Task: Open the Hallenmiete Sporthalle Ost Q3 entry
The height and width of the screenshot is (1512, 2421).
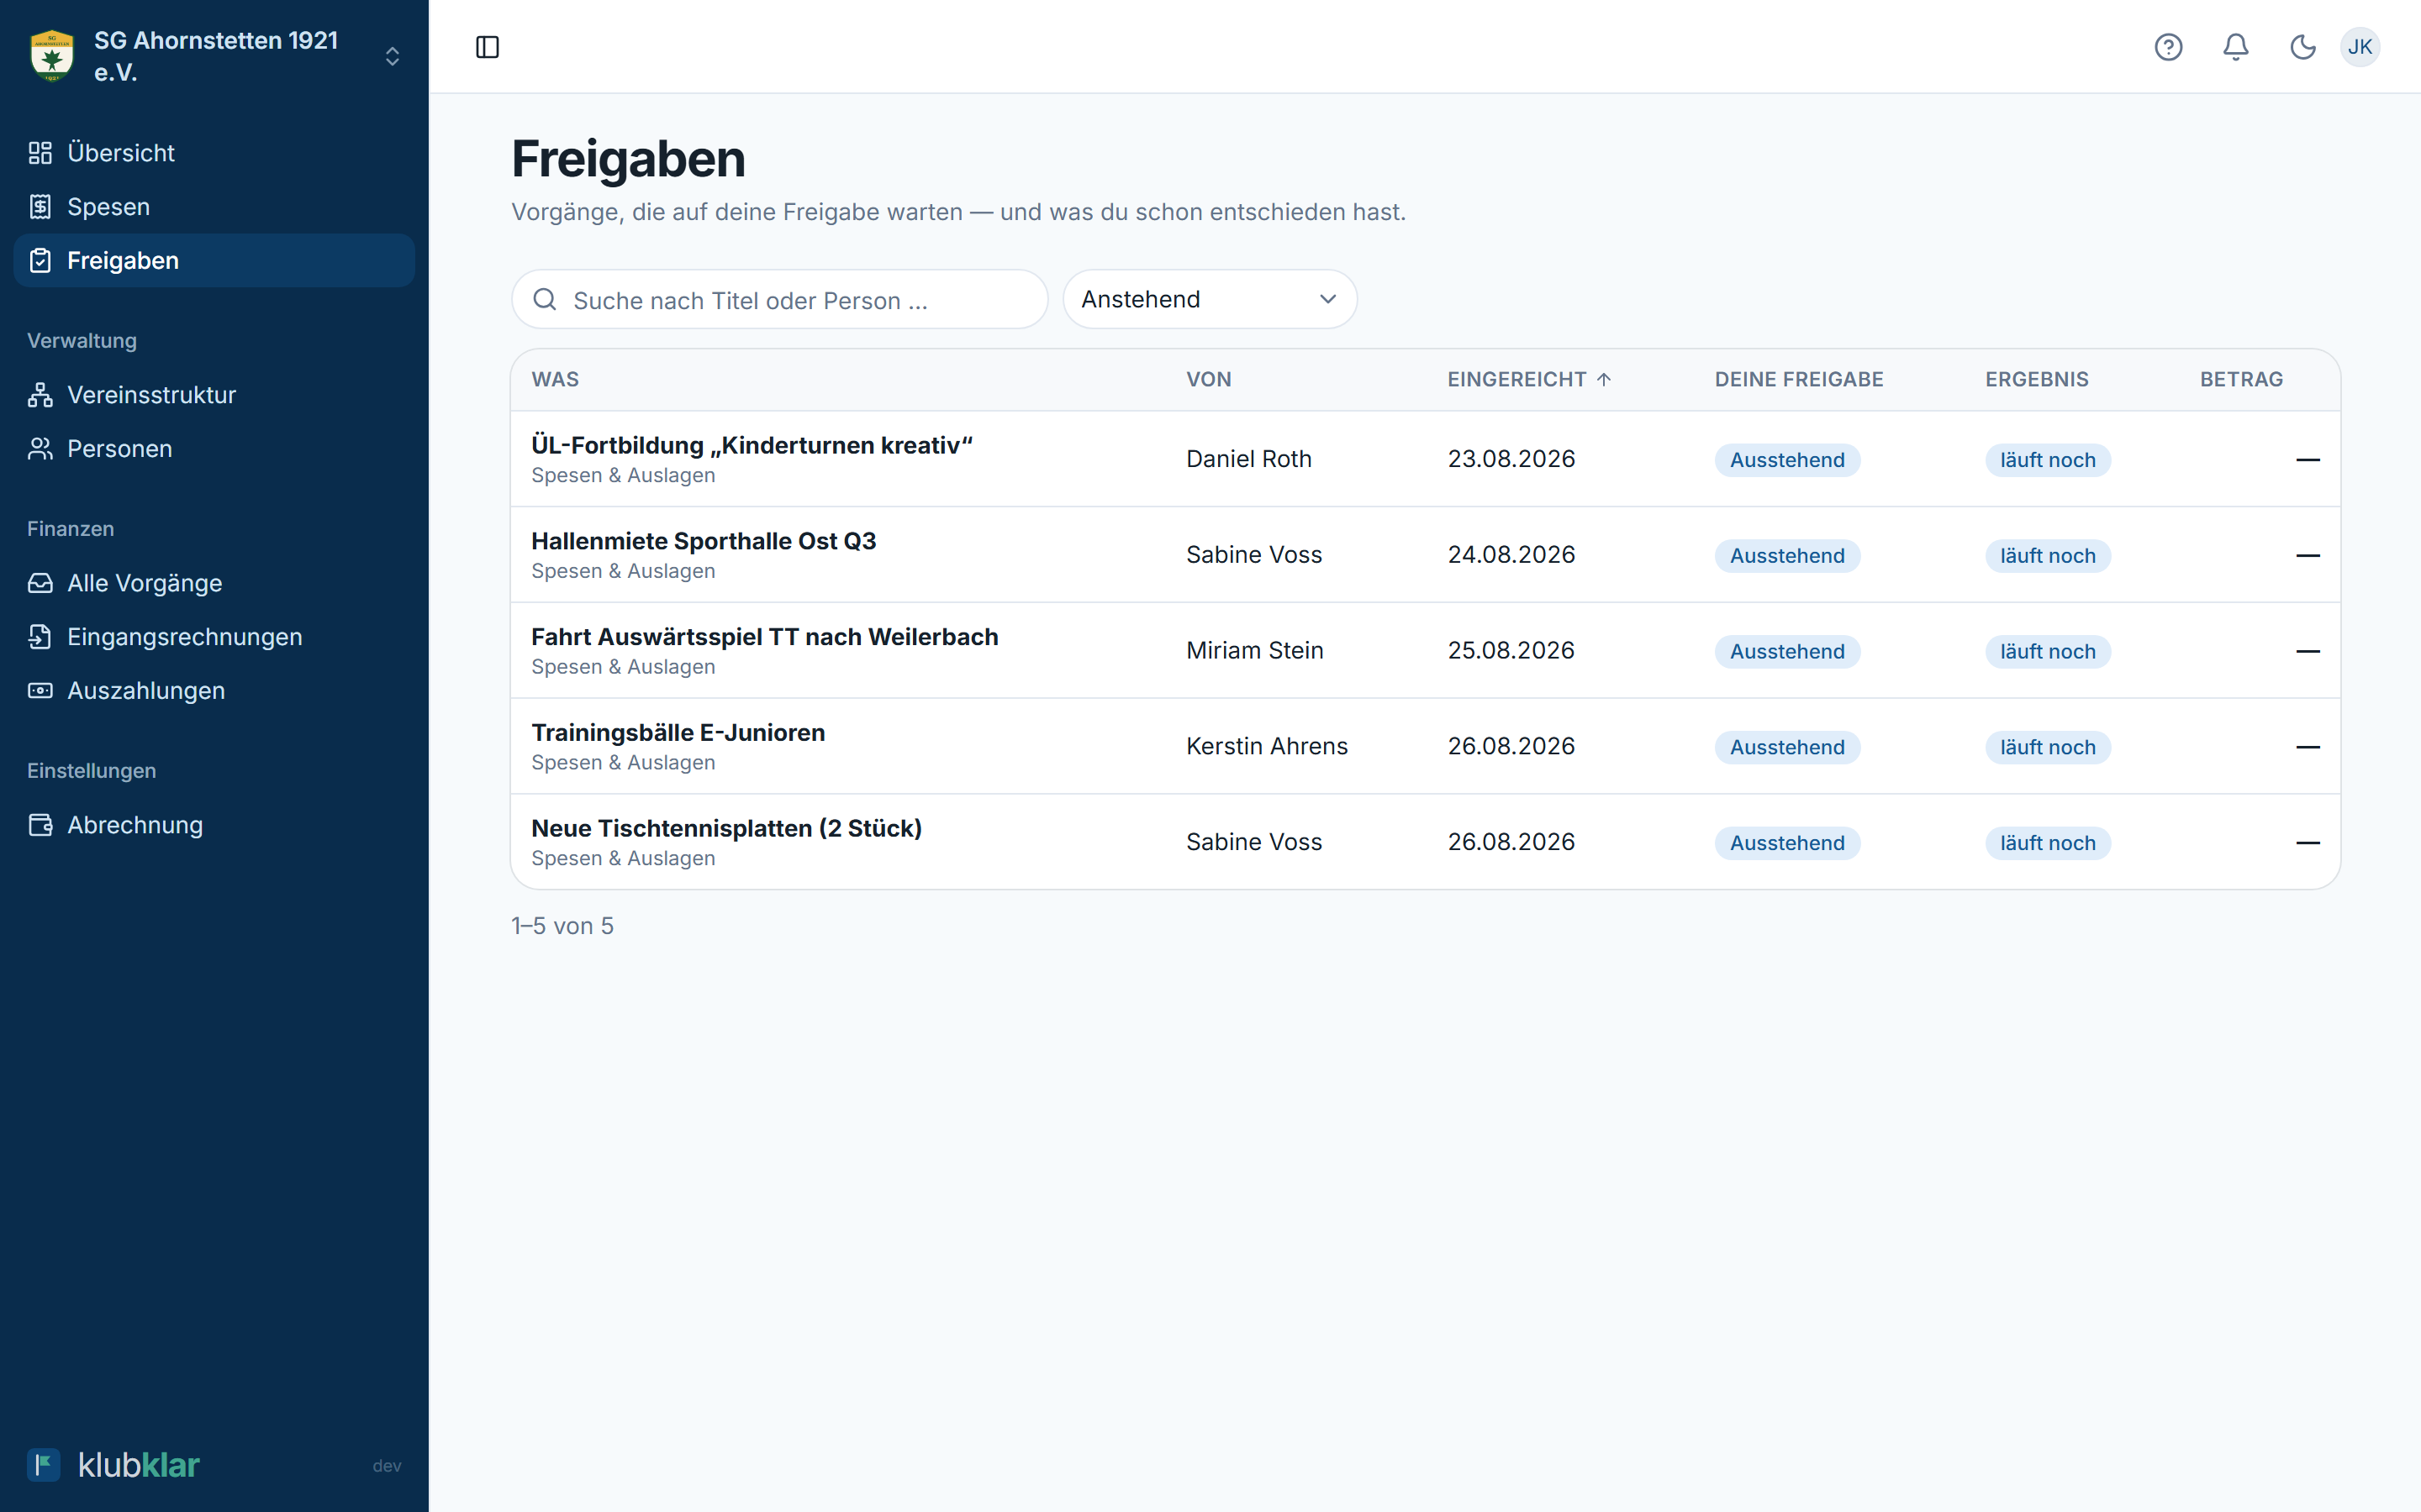Action: point(1425,555)
